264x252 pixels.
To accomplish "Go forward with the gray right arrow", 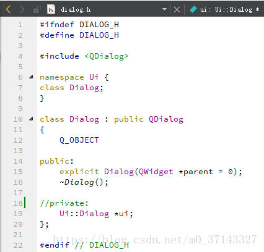I will pos(22,9).
